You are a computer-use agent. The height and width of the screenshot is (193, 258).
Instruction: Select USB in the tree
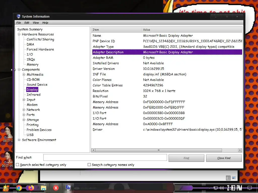coord(30,135)
